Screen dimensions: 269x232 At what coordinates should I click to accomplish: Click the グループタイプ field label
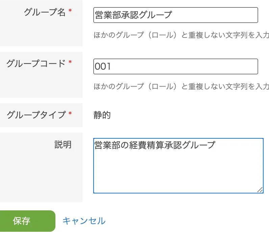coord(36,115)
